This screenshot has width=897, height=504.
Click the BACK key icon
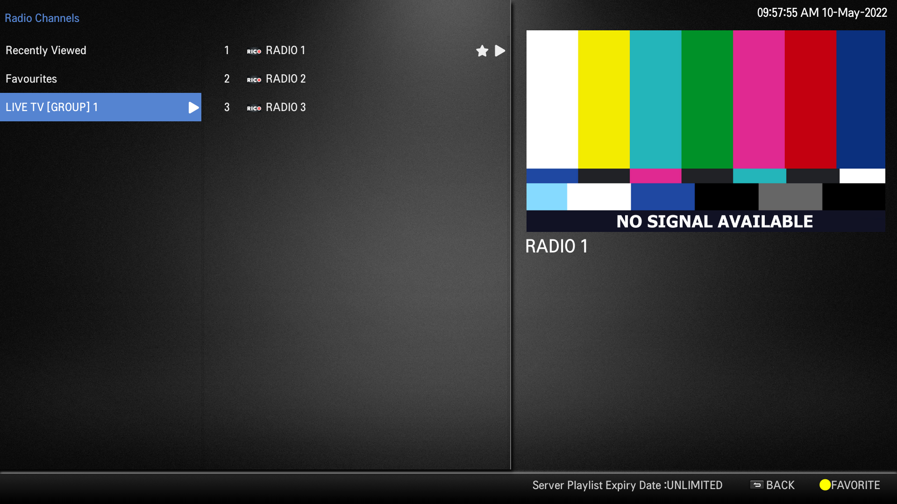pos(756,485)
